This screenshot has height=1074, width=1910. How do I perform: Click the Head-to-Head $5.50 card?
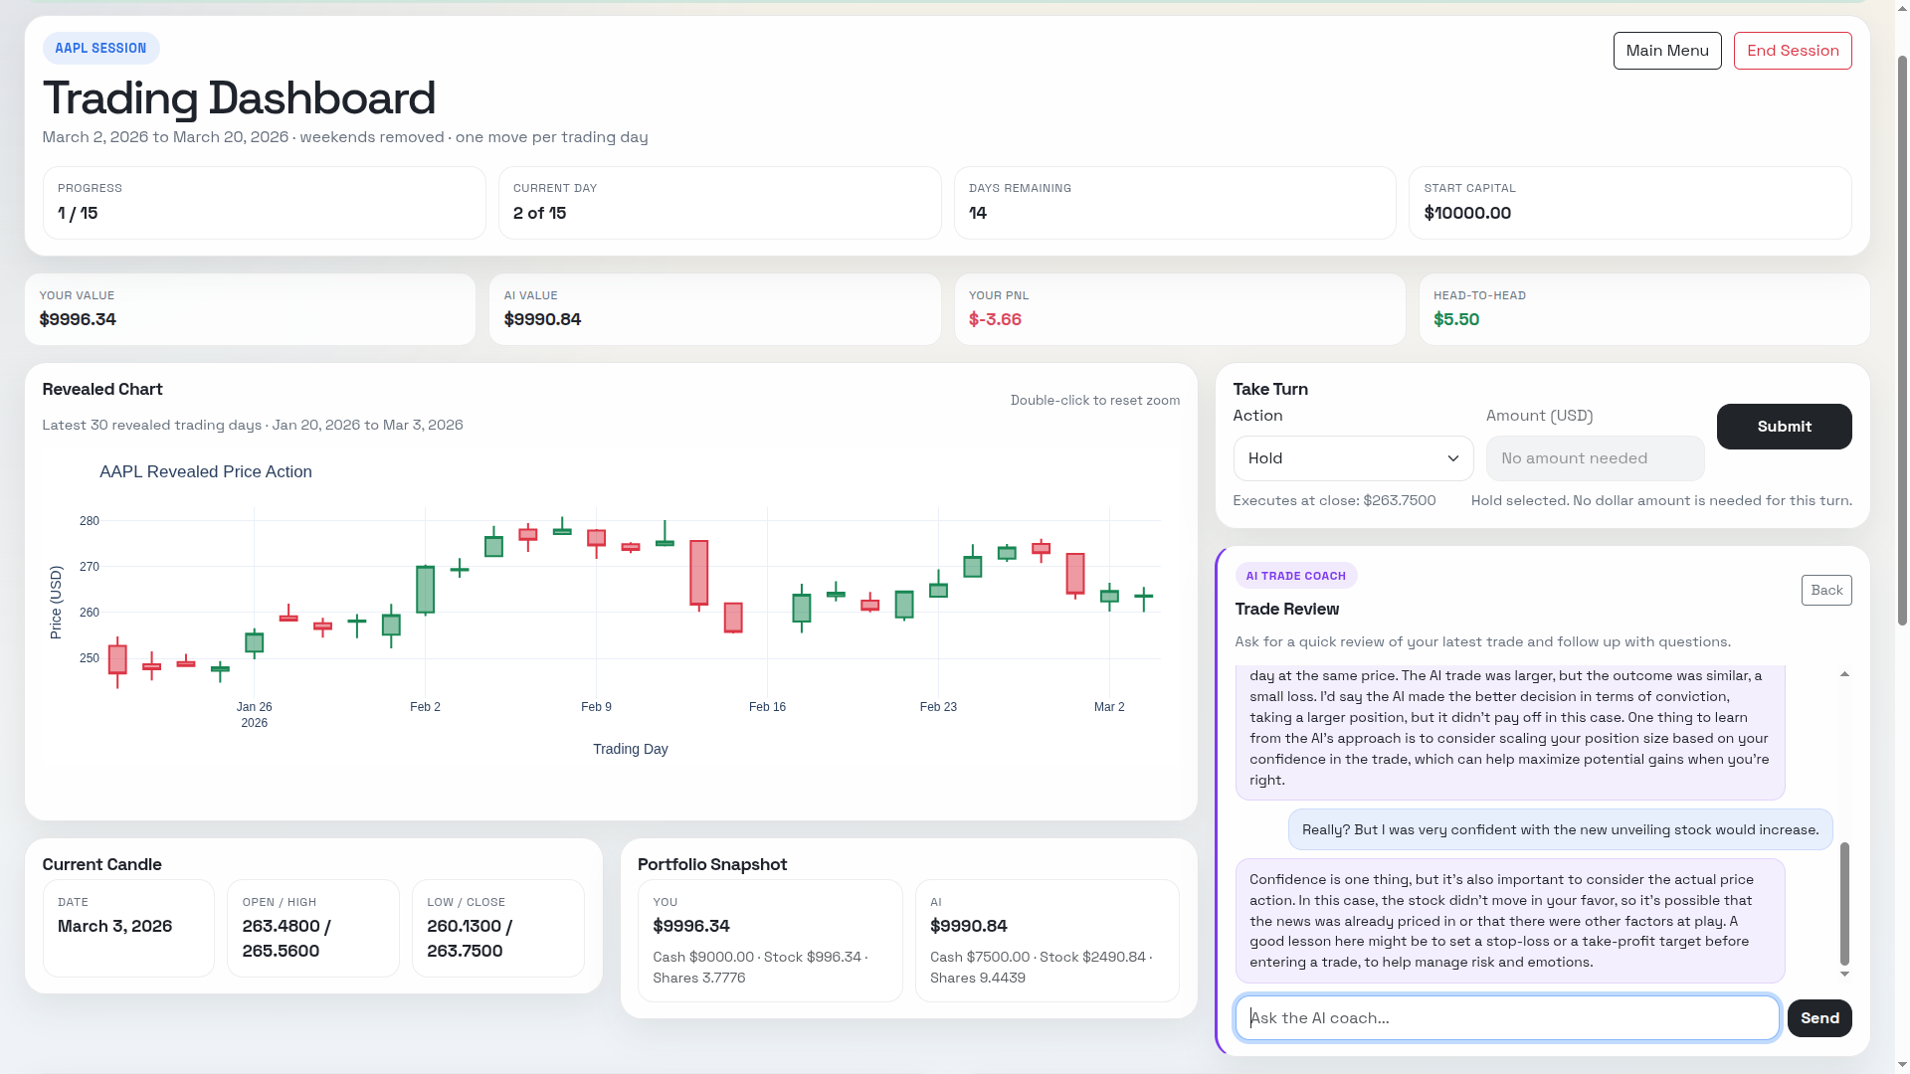tap(1643, 309)
